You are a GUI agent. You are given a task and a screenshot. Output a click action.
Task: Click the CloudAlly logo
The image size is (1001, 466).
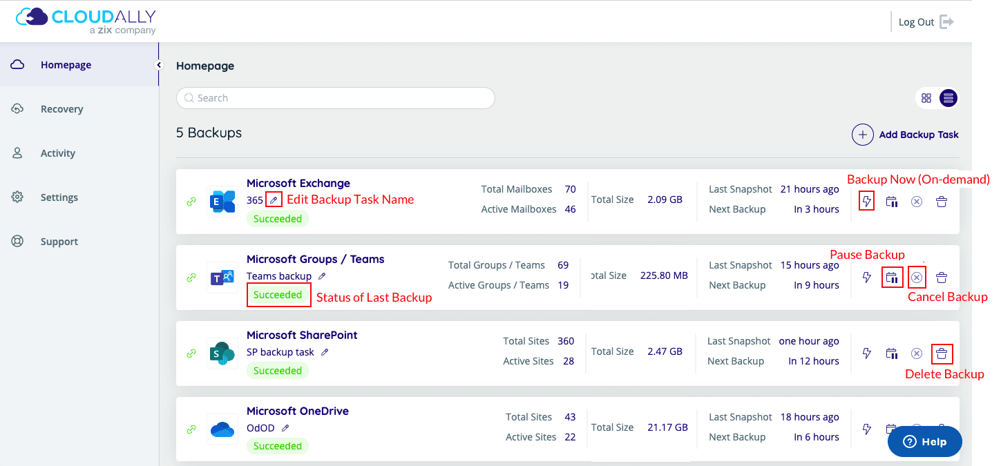(x=86, y=21)
